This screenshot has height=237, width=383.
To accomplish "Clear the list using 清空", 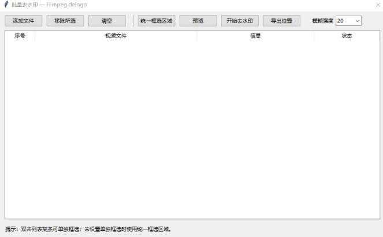I will pyautogui.click(x=107, y=21).
